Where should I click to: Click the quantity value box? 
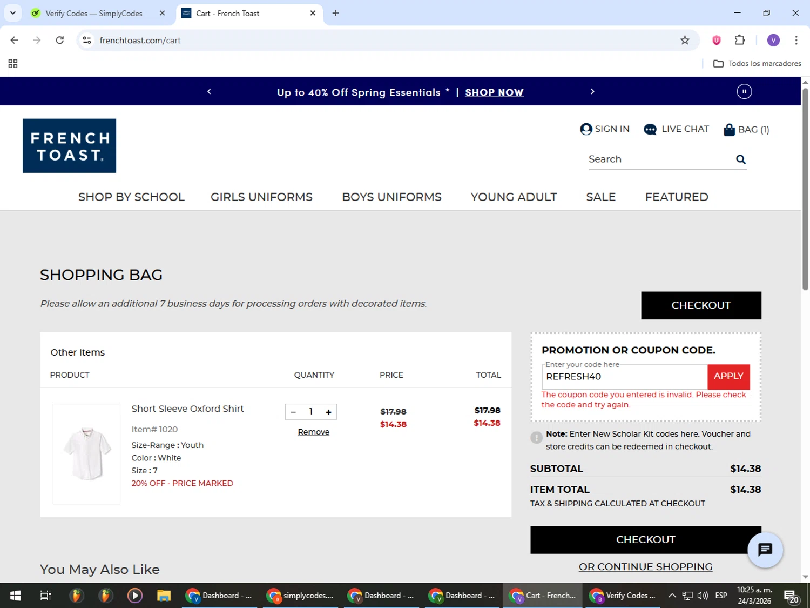(x=311, y=412)
